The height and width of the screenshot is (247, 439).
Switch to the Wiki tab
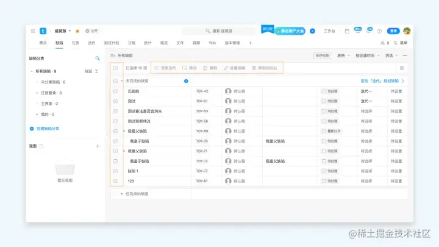(213, 43)
